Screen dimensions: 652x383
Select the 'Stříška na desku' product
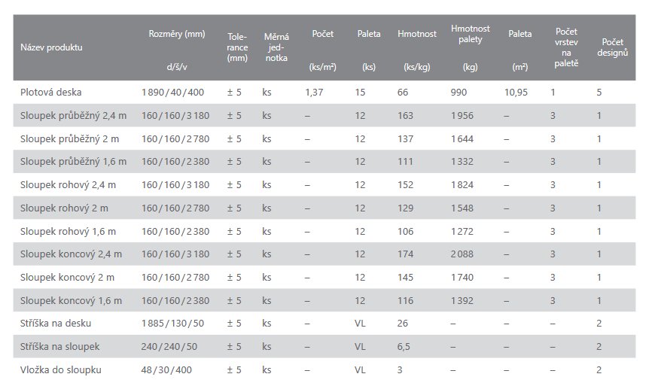[x=56, y=324]
